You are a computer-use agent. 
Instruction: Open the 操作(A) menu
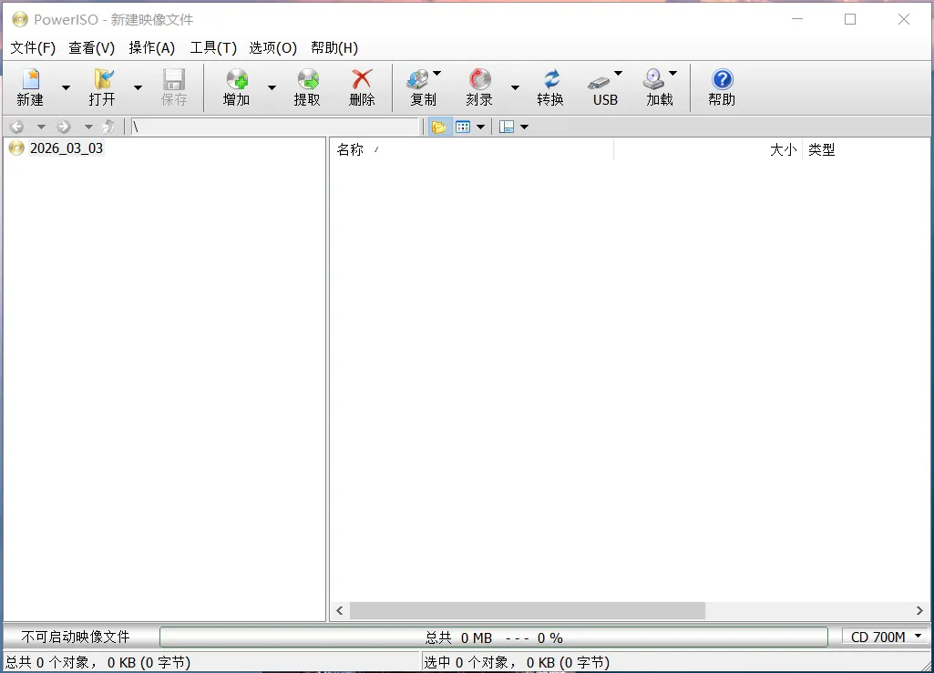pyautogui.click(x=152, y=47)
